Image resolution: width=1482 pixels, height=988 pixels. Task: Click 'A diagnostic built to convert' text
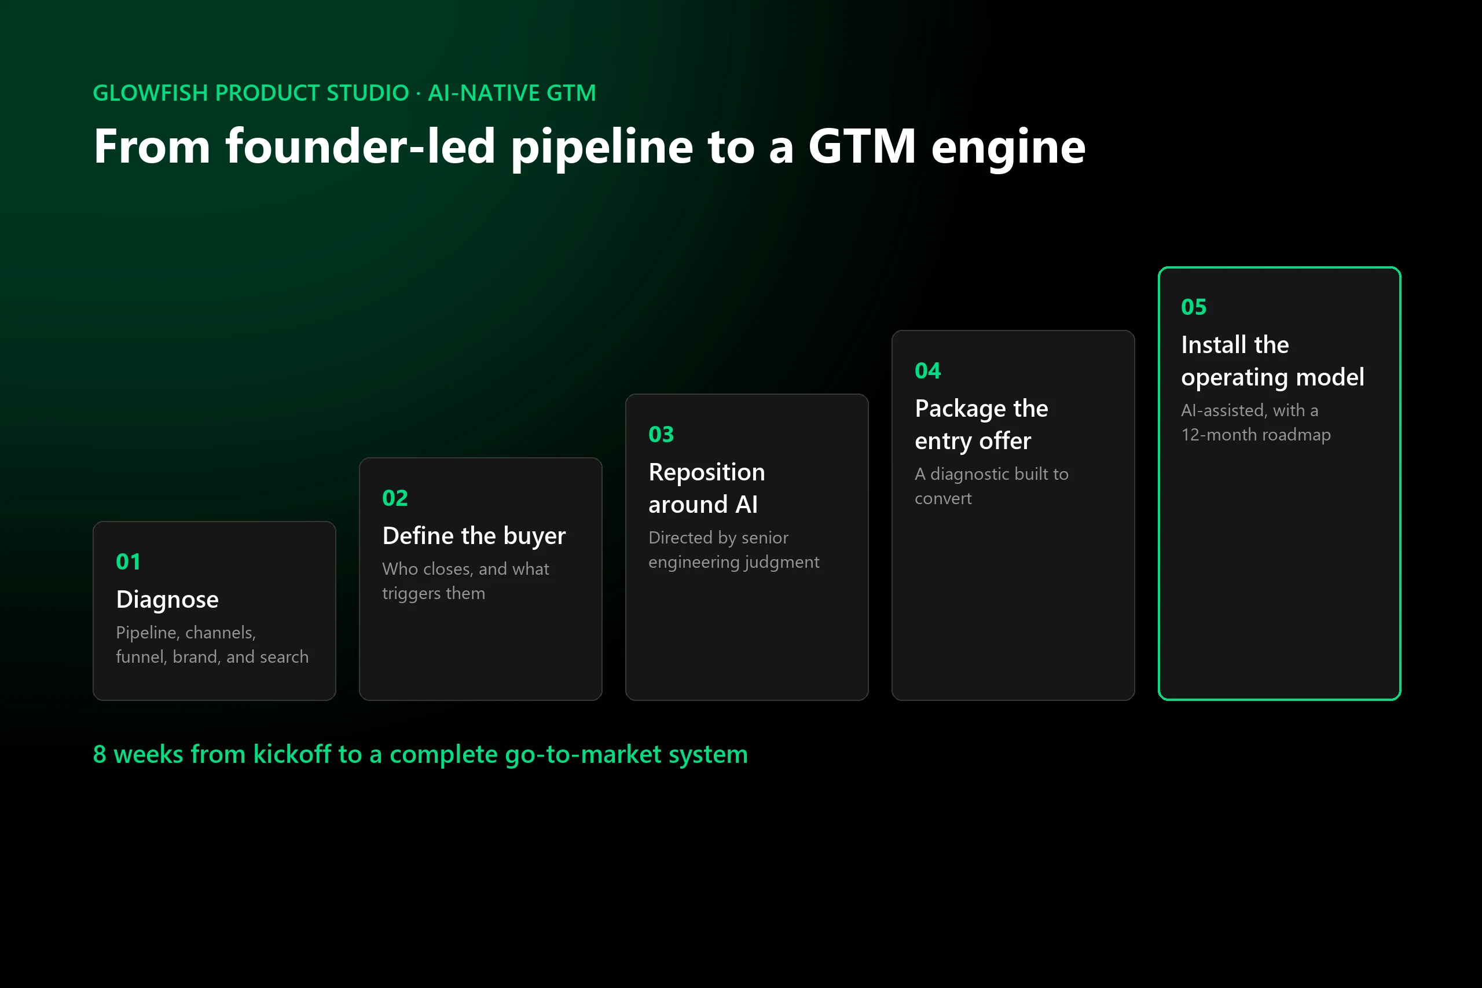click(x=991, y=486)
